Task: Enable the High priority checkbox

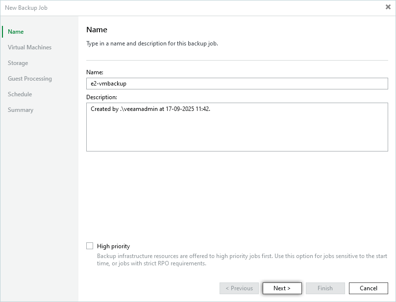Action: (90, 246)
